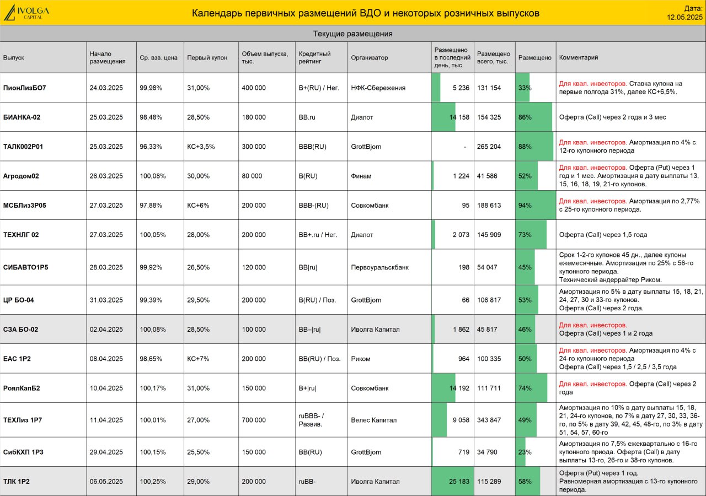
Task: Select the average price 99,98%
Action: (x=151, y=88)
